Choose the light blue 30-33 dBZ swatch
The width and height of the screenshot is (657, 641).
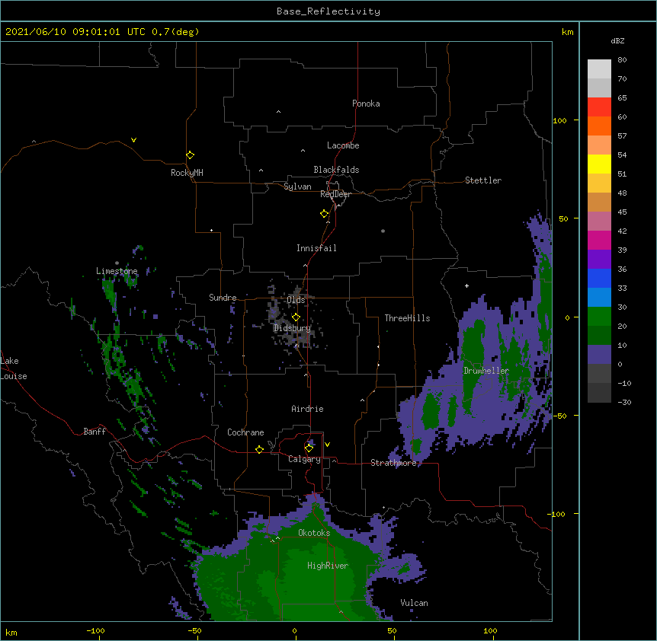point(599,297)
